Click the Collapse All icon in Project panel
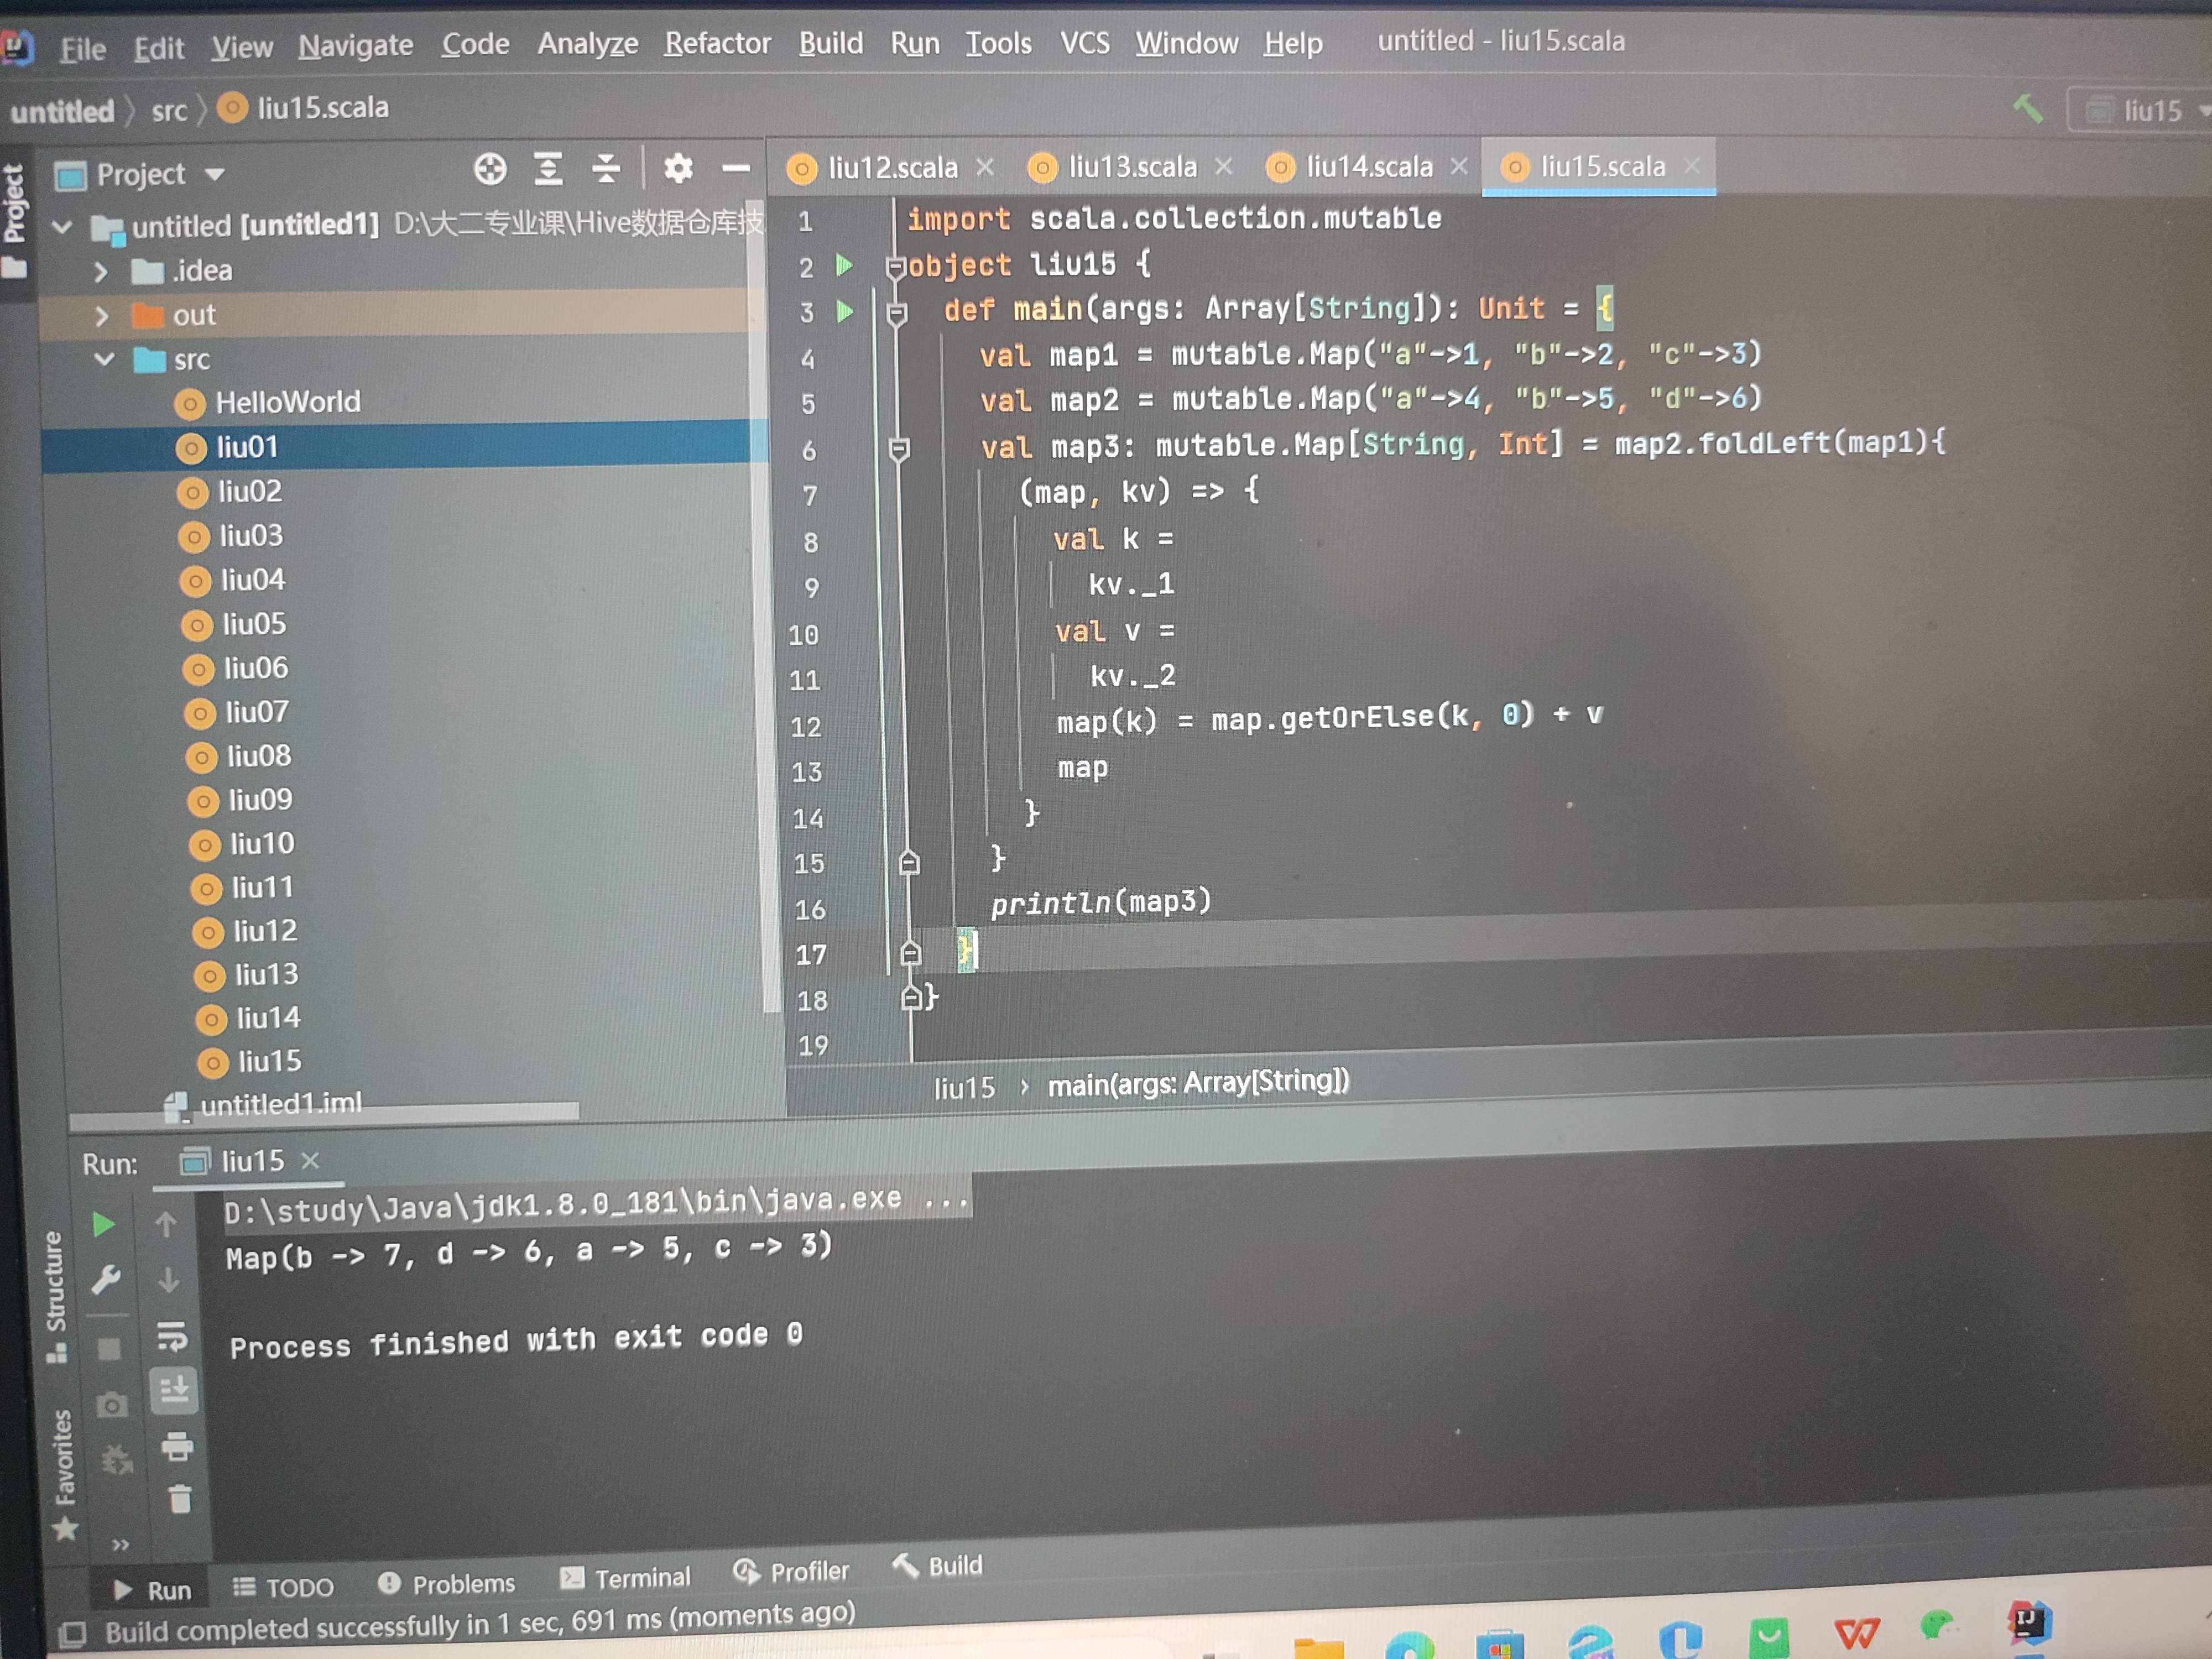The width and height of the screenshot is (2212, 1659). (x=606, y=169)
